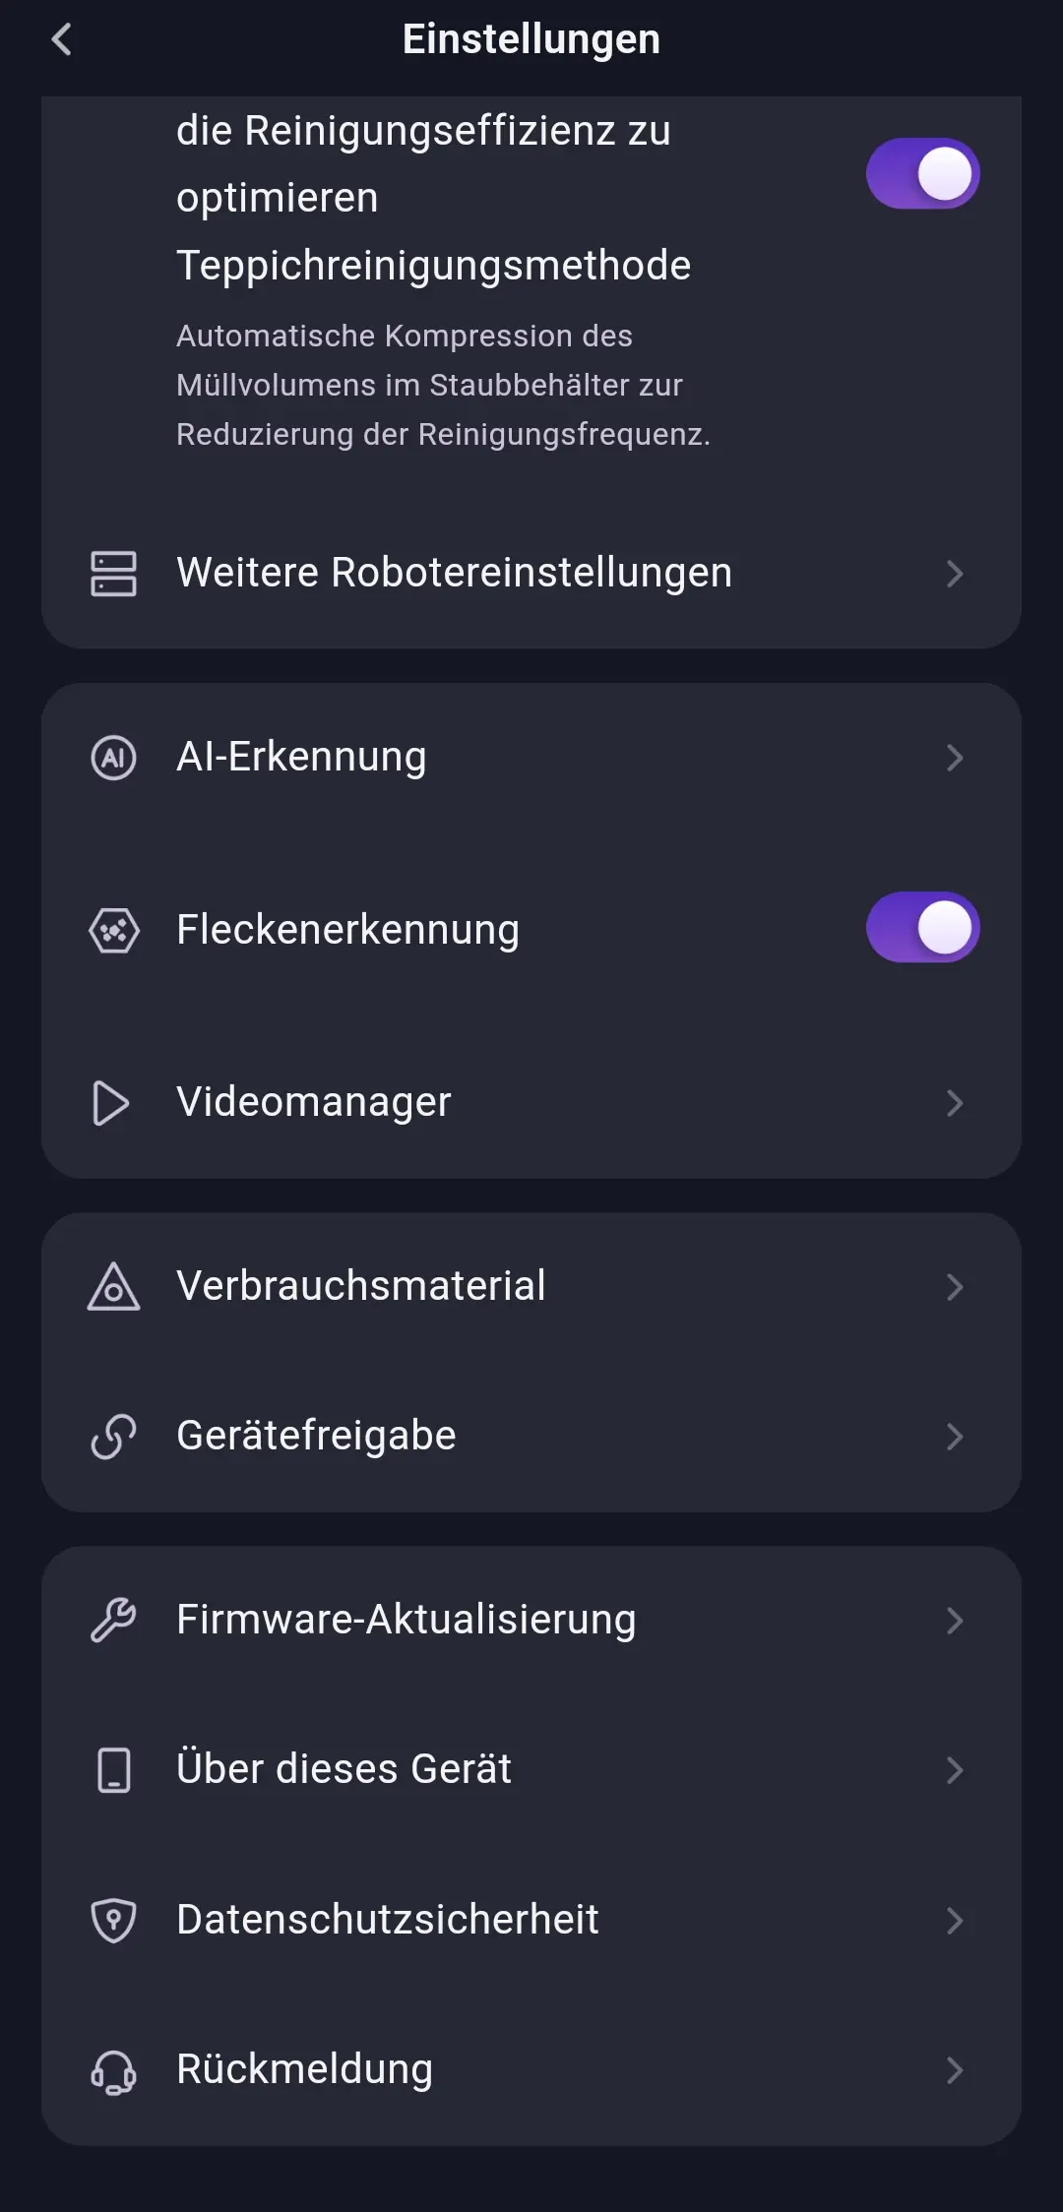
Task: Click the Weitere Robotereinstellungen server icon
Action: [113, 574]
